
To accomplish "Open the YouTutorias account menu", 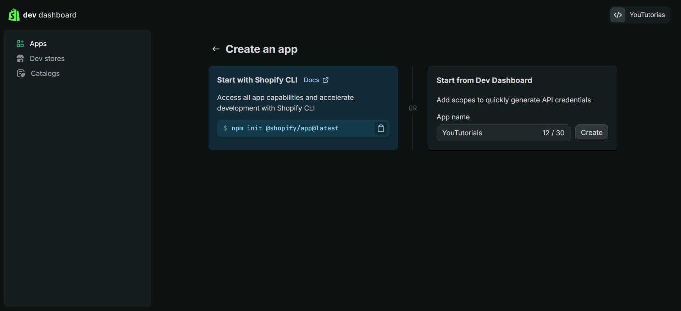I will click(640, 15).
